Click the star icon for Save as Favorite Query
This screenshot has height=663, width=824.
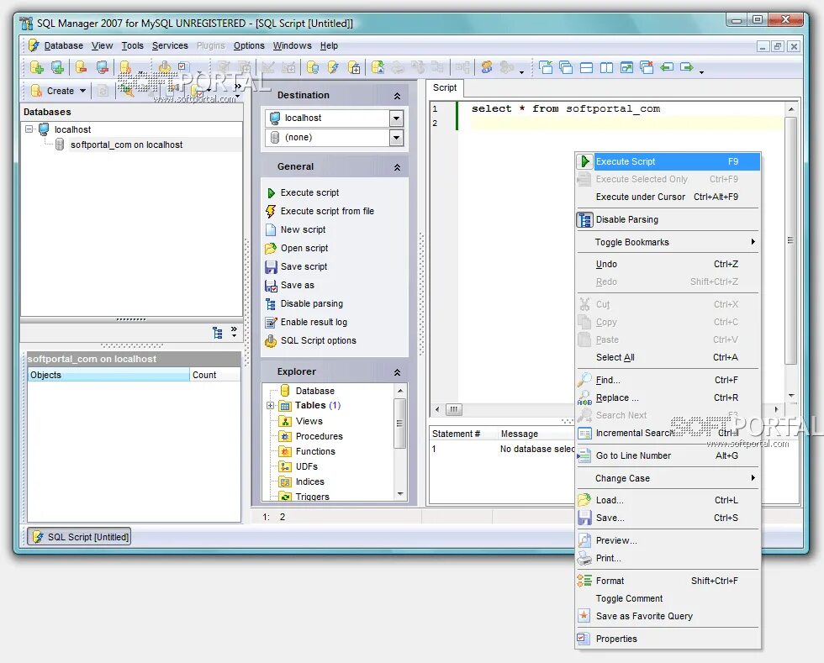point(584,616)
